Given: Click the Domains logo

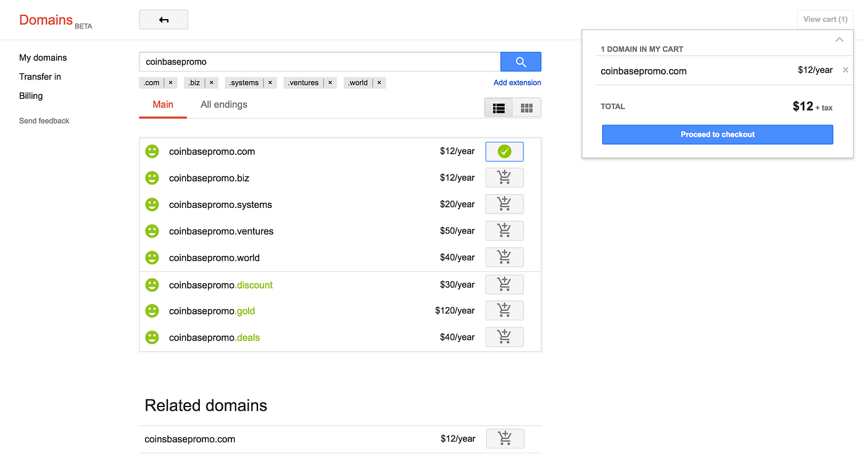Looking at the screenshot, I should click(x=46, y=20).
